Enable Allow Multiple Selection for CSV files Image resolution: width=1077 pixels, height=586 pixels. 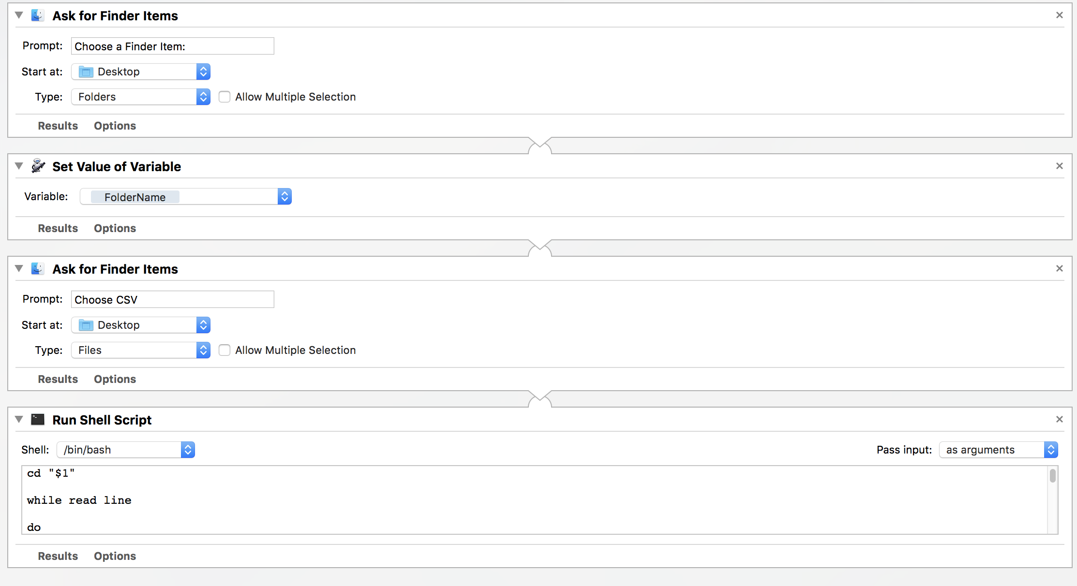pyautogui.click(x=224, y=350)
